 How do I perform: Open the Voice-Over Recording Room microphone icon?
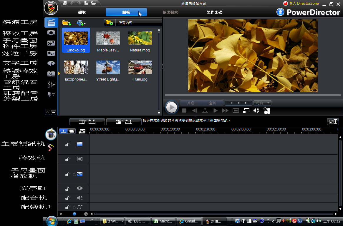coord(51,94)
